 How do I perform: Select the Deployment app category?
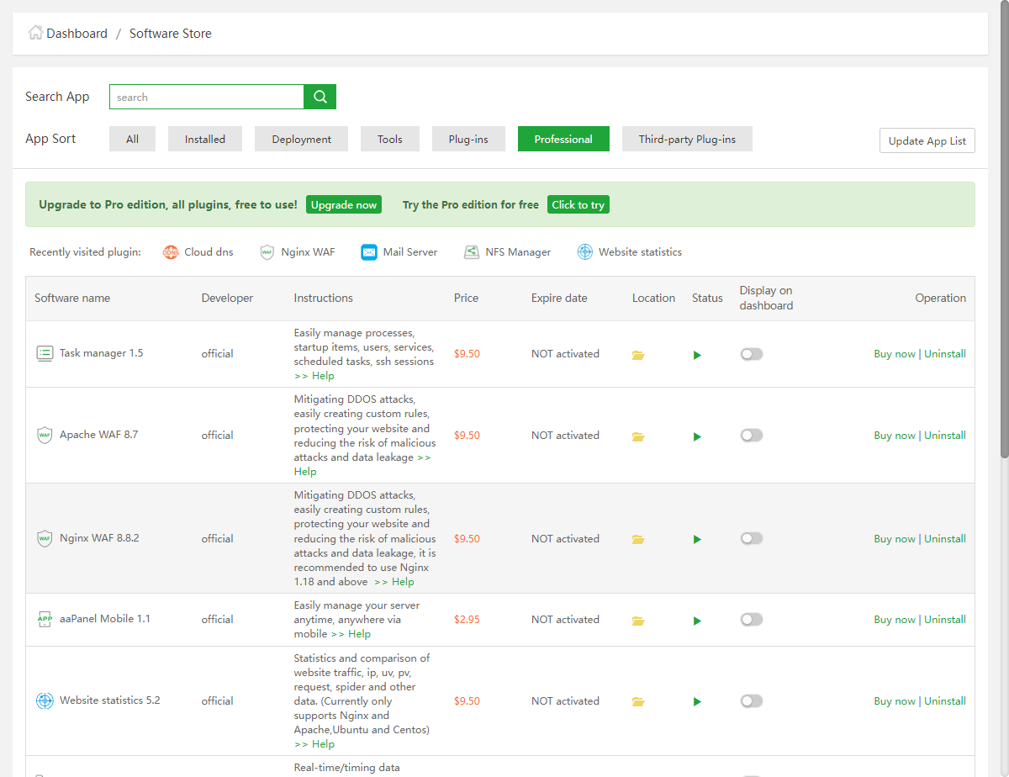click(x=301, y=140)
